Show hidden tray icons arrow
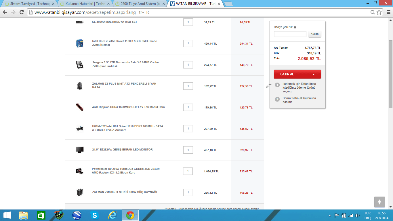Viewport: 393px width, 221px height. 330,216
